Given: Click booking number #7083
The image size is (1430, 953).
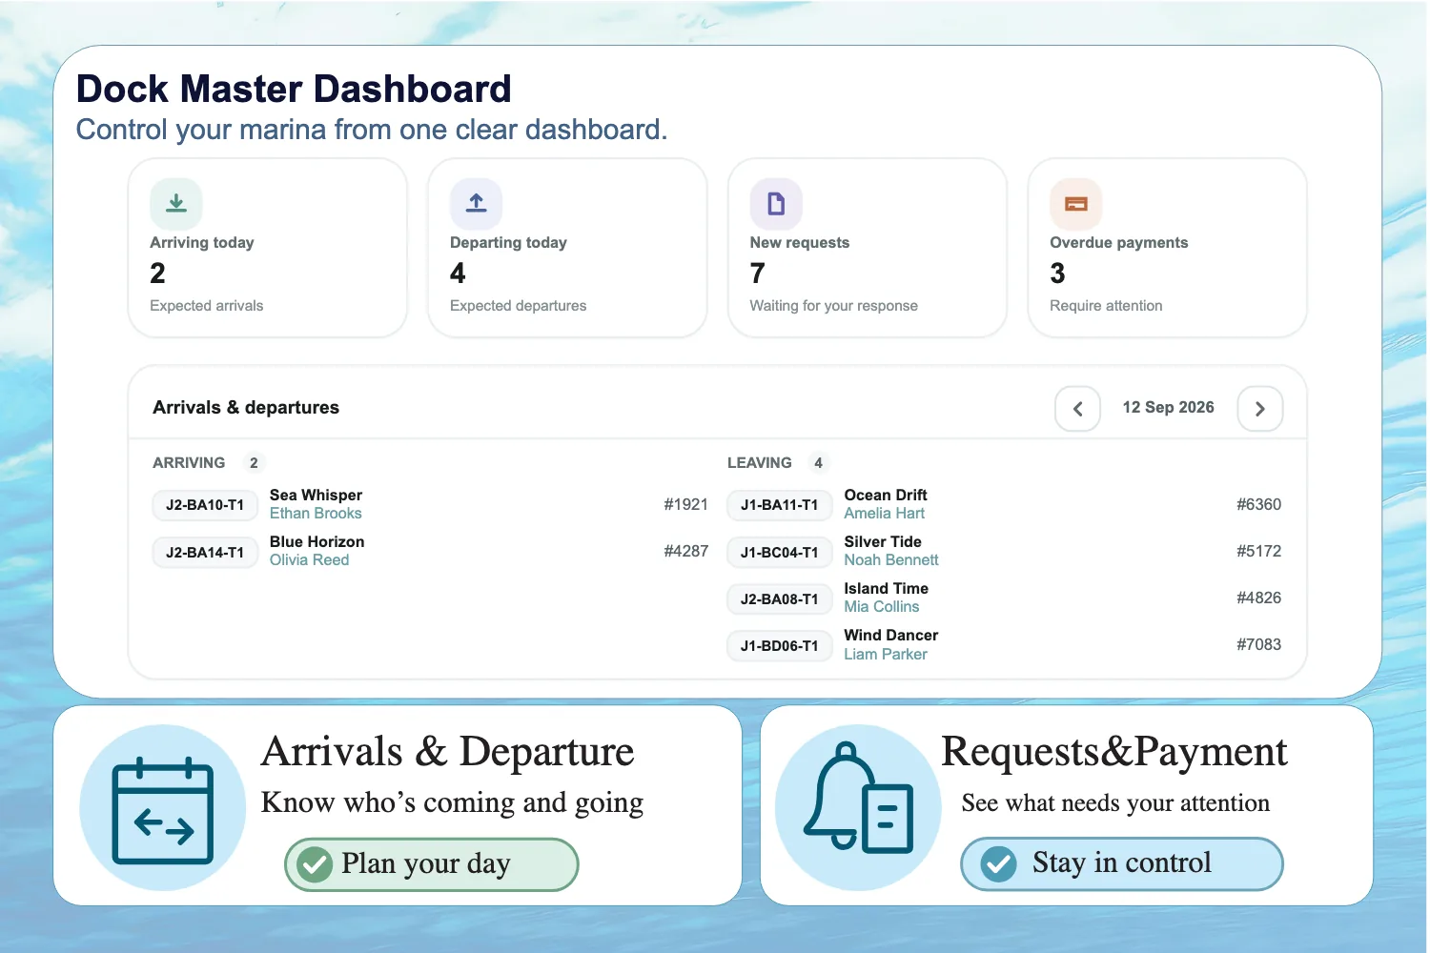Looking at the screenshot, I should coord(1259,645).
